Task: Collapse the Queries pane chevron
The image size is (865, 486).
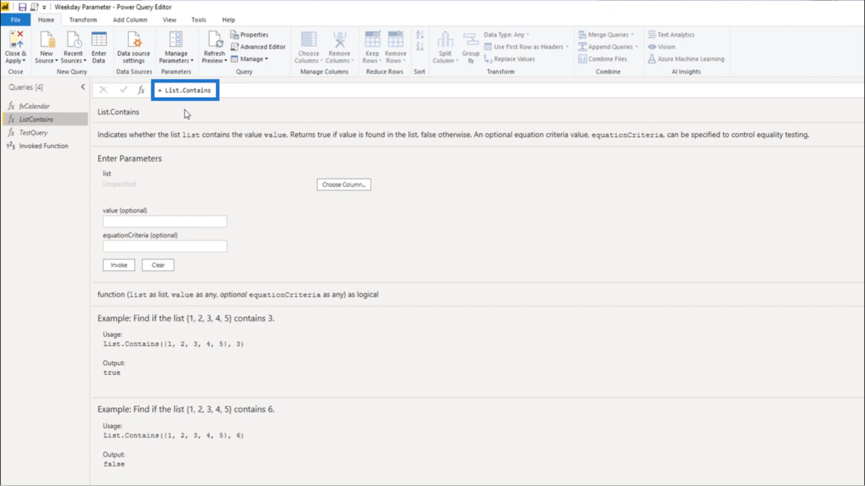Action: [83, 87]
